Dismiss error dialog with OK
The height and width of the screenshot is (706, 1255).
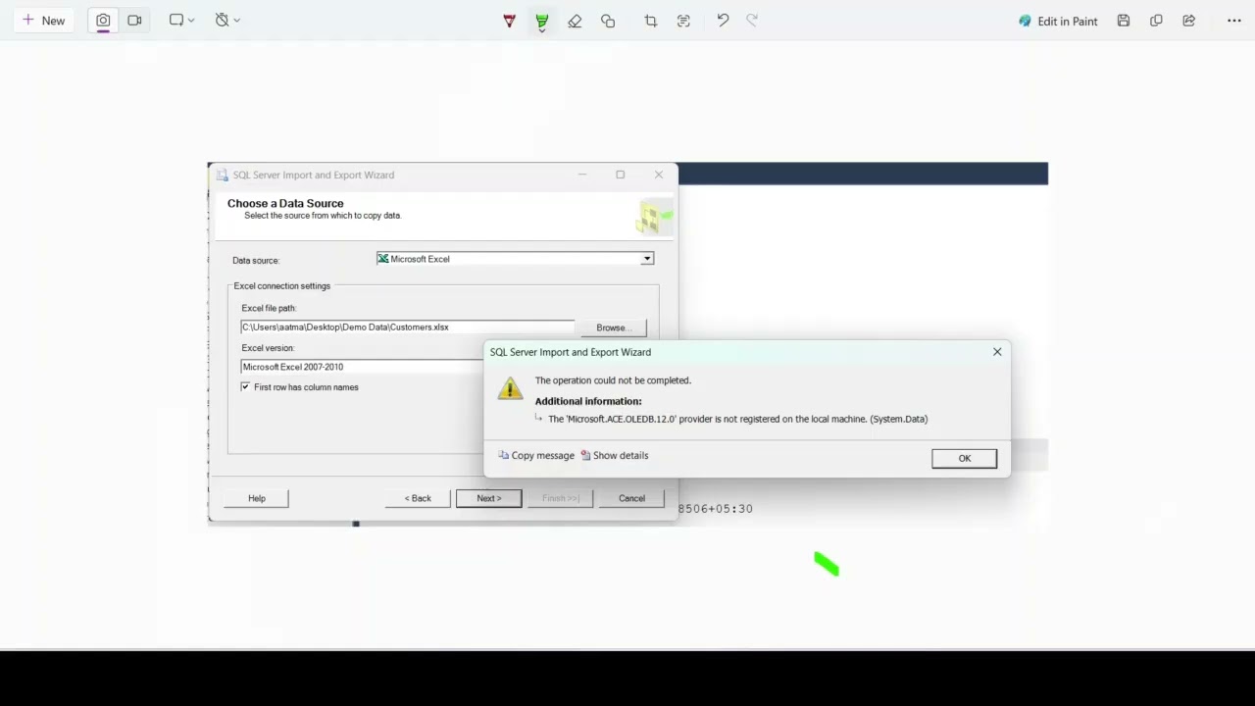click(964, 458)
